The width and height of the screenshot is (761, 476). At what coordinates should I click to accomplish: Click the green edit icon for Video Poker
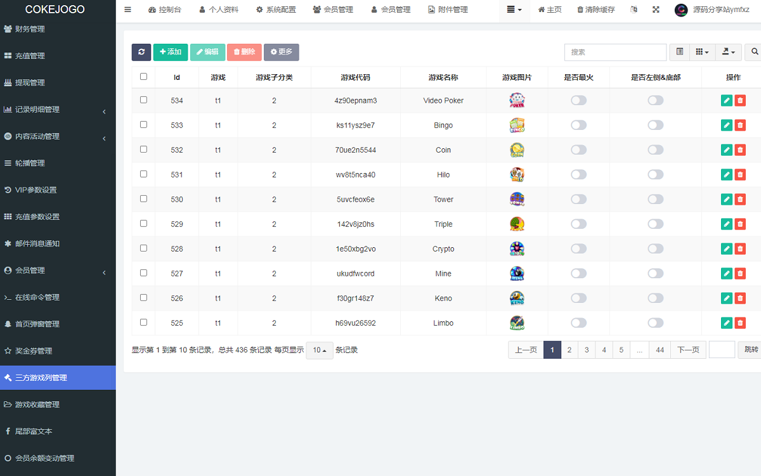coord(726,100)
